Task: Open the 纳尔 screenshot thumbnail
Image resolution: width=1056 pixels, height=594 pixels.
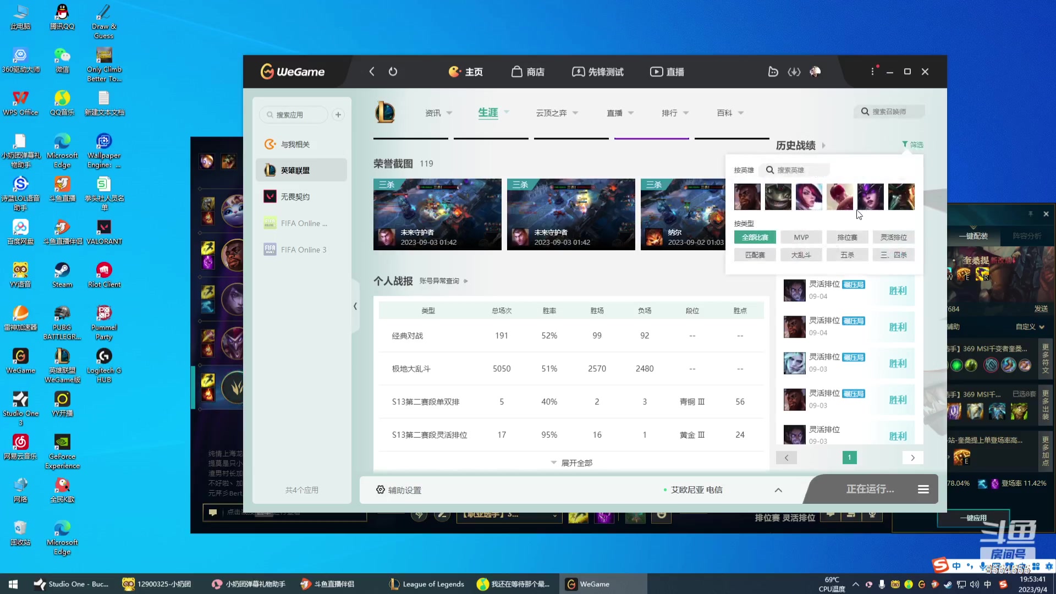Action: (x=683, y=215)
